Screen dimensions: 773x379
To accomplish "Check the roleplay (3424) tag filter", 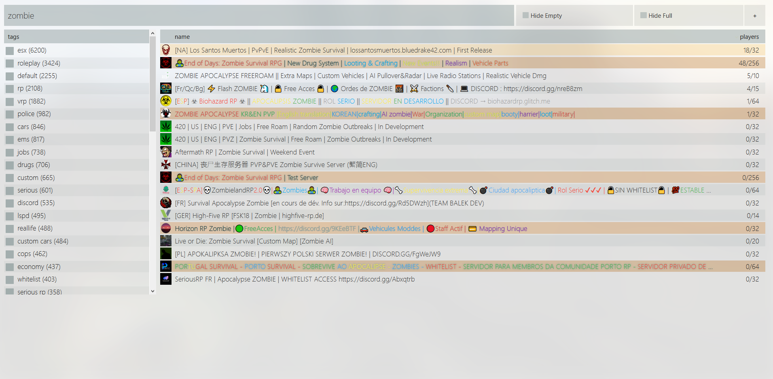I will [10, 64].
